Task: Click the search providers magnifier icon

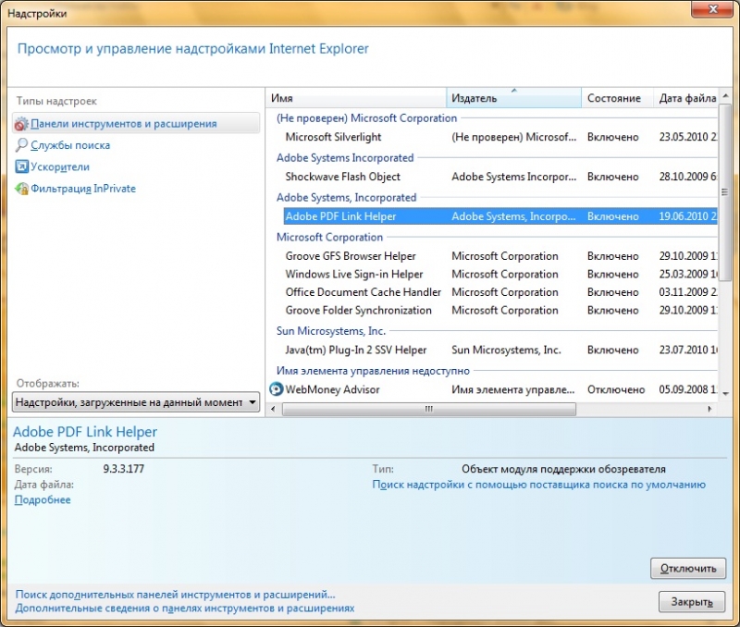Action: pyautogui.click(x=21, y=145)
